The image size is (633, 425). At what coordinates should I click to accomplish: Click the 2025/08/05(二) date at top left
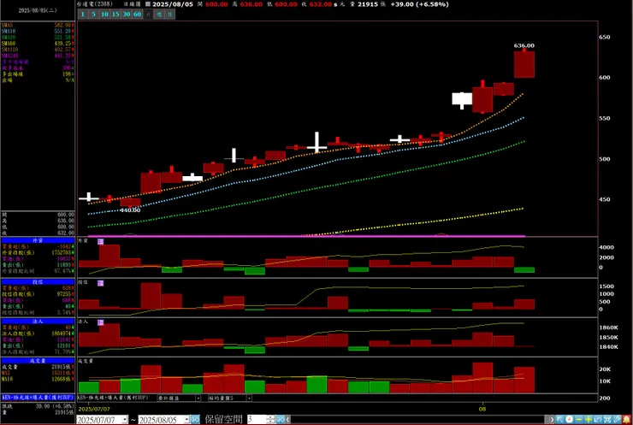click(38, 10)
